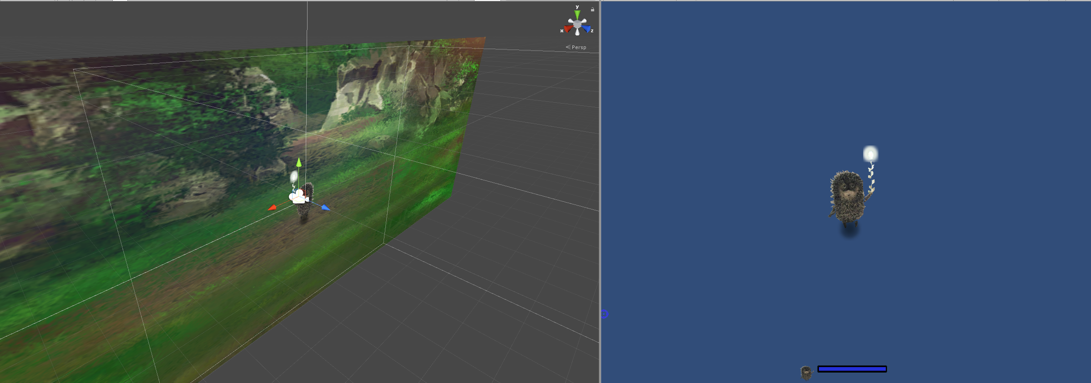Click the glowing dandelion in Game view

pyautogui.click(x=870, y=154)
